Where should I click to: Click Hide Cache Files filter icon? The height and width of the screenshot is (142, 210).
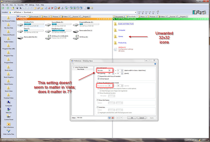pyautogui.click(x=9, y=132)
